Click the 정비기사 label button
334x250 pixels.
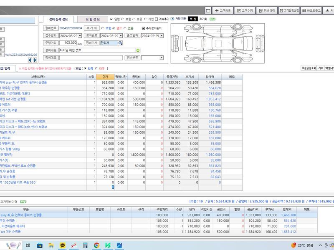coord(91,43)
